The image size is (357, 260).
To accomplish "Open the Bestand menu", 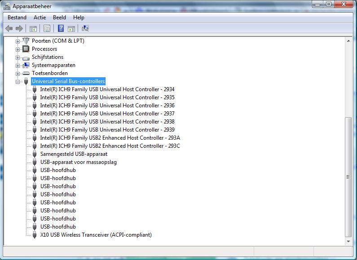I will tap(17, 18).
